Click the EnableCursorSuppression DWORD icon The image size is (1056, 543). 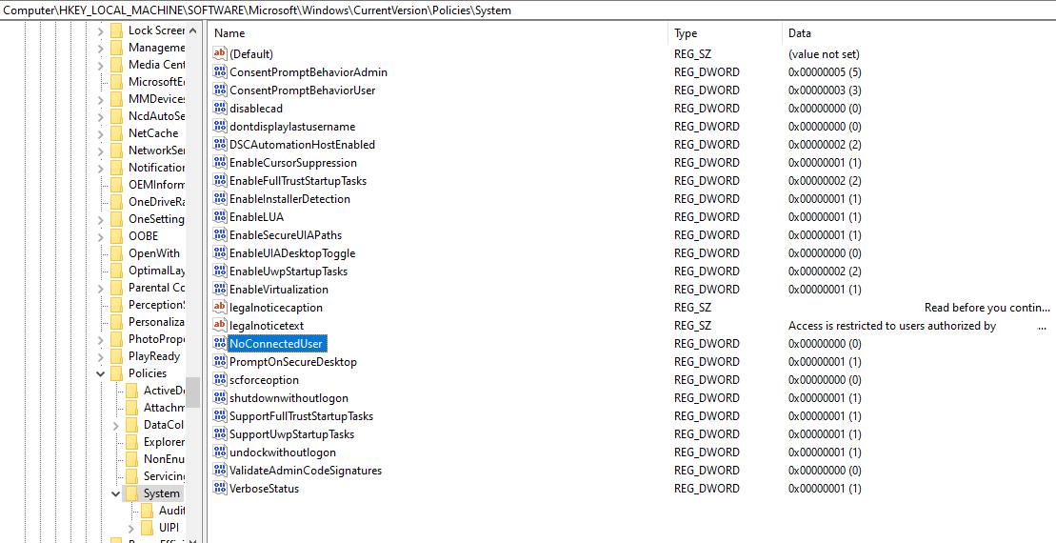pyautogui.click(x=220, y=163)
